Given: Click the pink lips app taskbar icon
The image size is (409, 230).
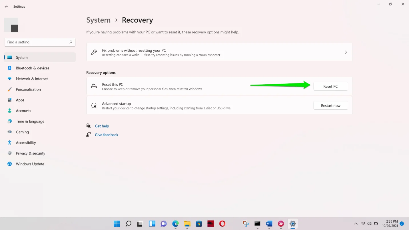Looking at the screenshot, I should pos(281,224).
